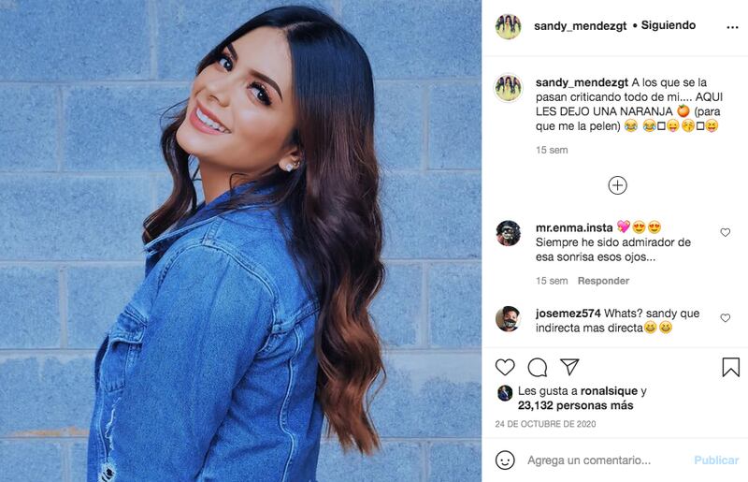View the 23,132 personas más likes list
This screenshot has height=482, width=748.
pyautogui.click(x=575, y=405)
